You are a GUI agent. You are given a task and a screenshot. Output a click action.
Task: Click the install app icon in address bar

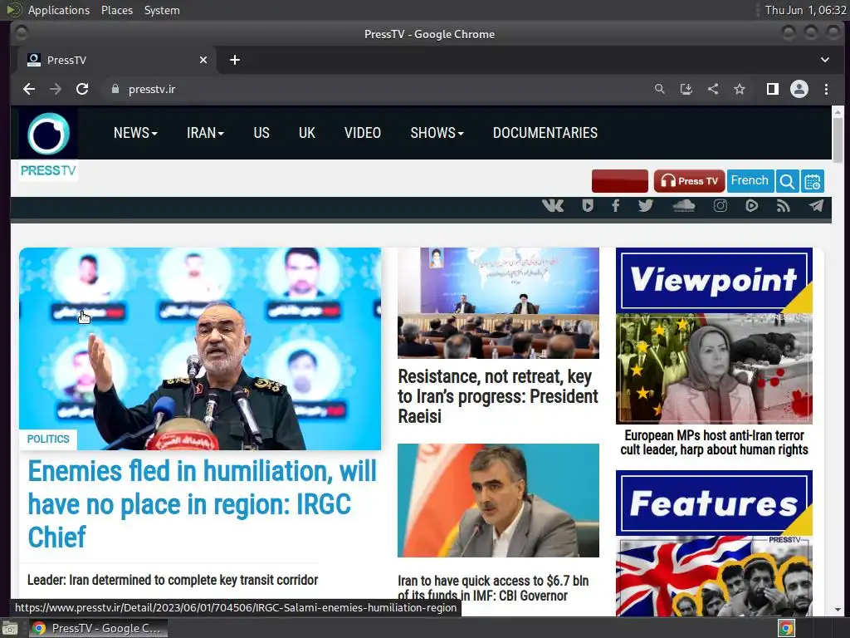pyautogui.click(x=686, y=89)
